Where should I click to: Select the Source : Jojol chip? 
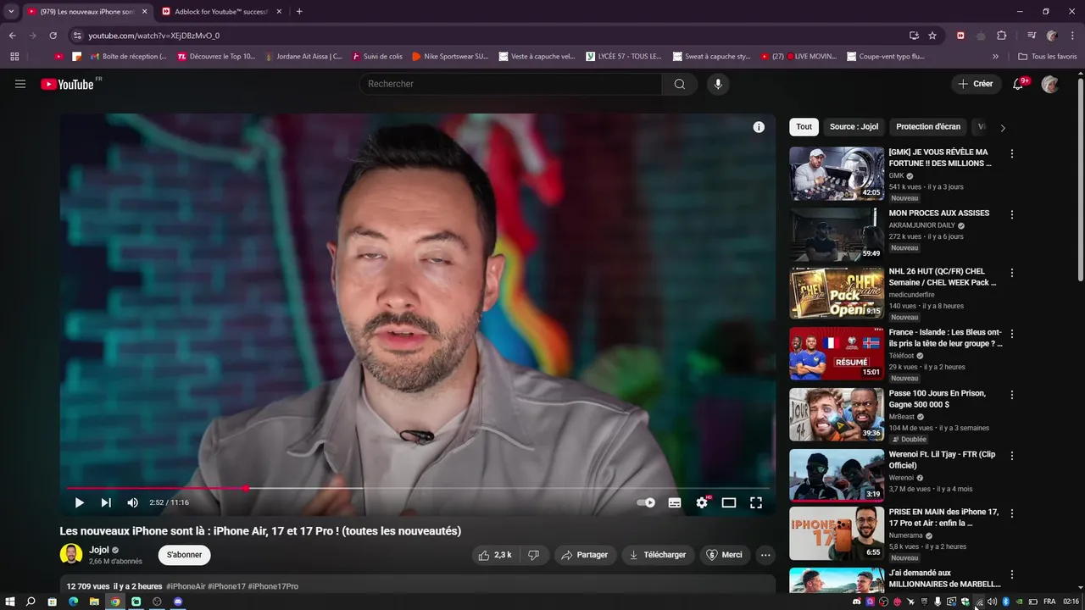coord(854,127)
